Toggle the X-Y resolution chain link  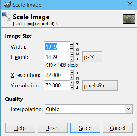[x=77, y=80]
